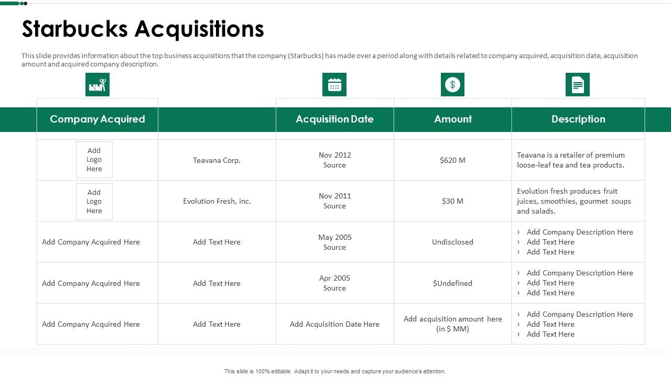671x377 pixels.
Task: Select 'Add Company Description Here' in the last row
Action: (x=580, y=314)
